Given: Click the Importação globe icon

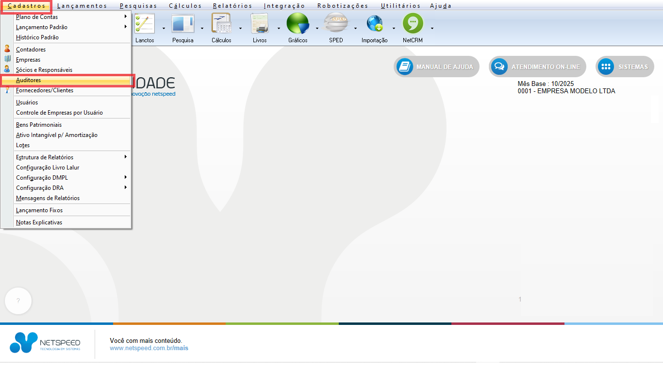Looking at the screenshot, I should (374, 24).
